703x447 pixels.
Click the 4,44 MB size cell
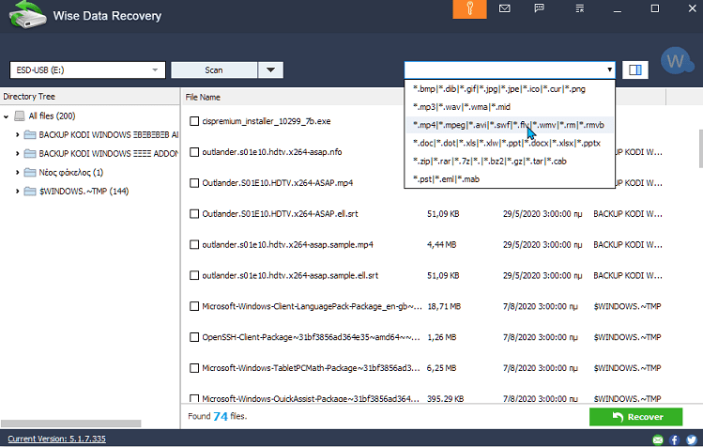pyautogui.click(x=442, y=244)
